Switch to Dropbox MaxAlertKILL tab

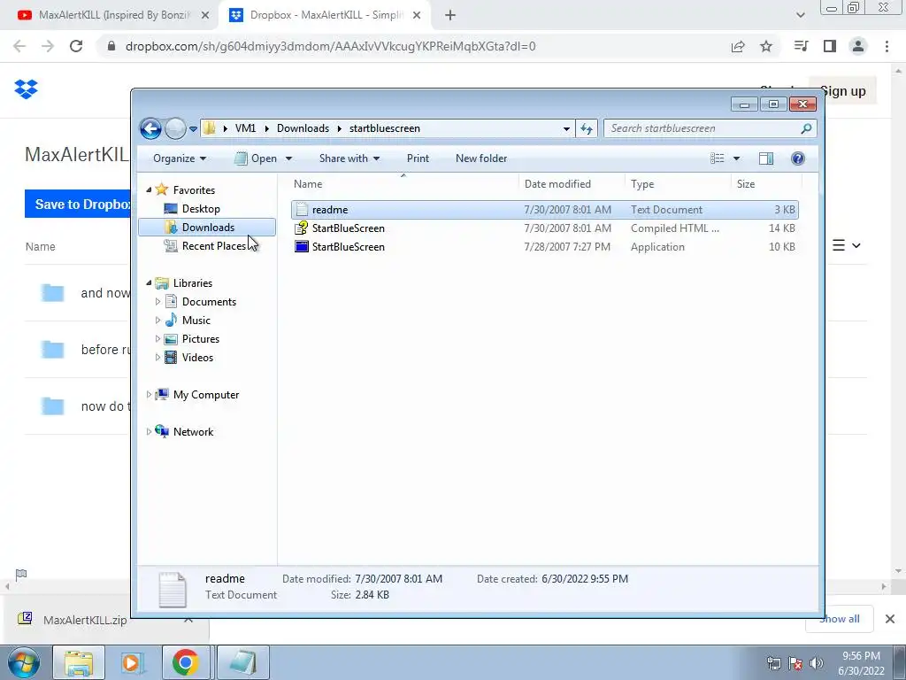[325, 15]
